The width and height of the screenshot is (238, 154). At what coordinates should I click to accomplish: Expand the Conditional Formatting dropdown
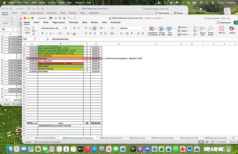coord(156,29)
